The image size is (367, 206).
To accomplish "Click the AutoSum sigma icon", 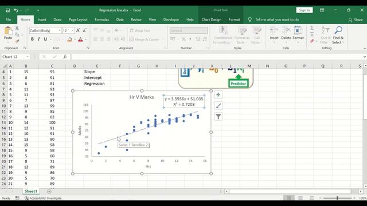I will click(x=312, y=28).
